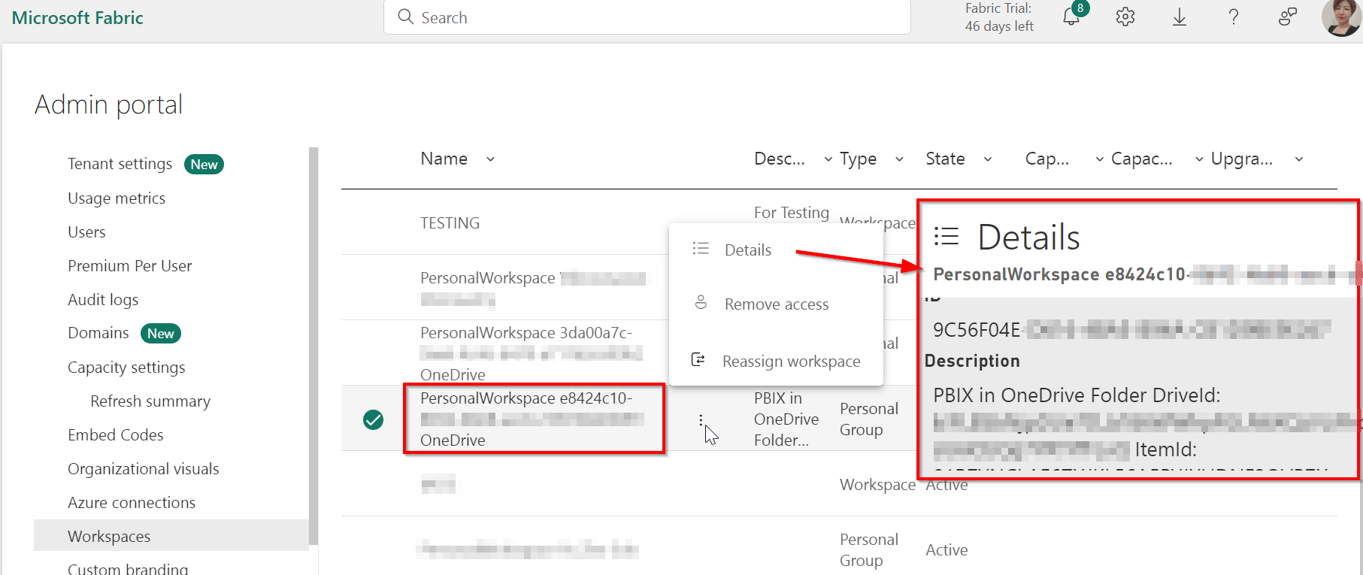Viewport: 1363px width, 575px height.
Task: Open the Users admin page
Action: click(x=86, y=232)
